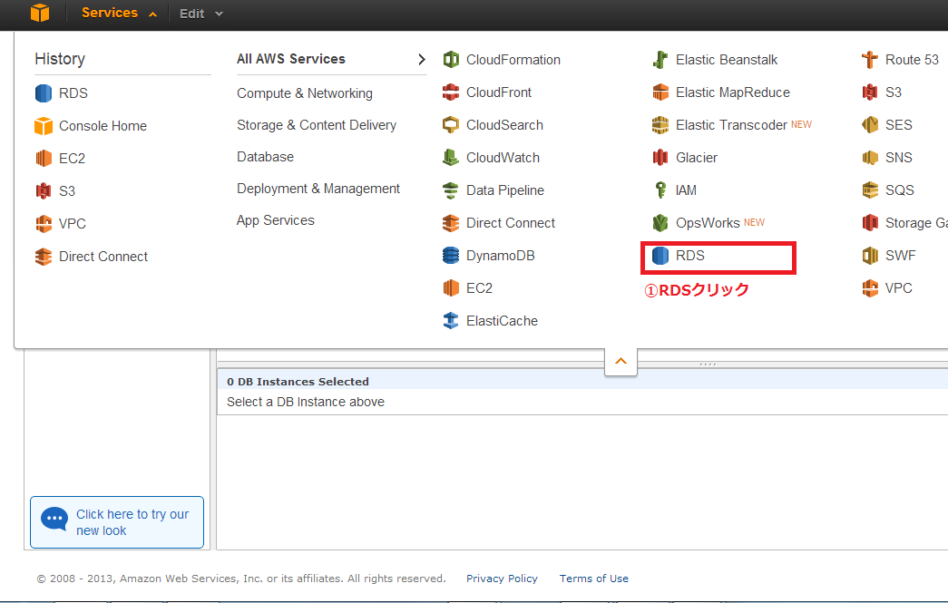This screenshot has height=603, width=948.
Task: Click the Direct Connect icon in History
Action: click(44, 257)
